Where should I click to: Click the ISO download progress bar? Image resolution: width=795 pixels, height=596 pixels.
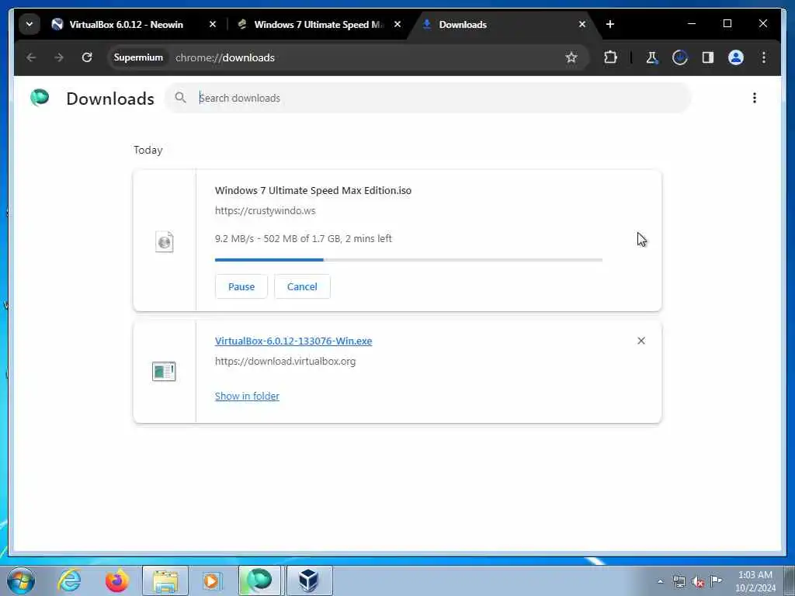tap(408, 260)
